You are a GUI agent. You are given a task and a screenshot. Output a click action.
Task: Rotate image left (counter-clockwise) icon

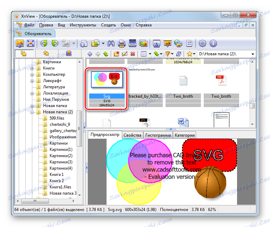coord(44,43)
